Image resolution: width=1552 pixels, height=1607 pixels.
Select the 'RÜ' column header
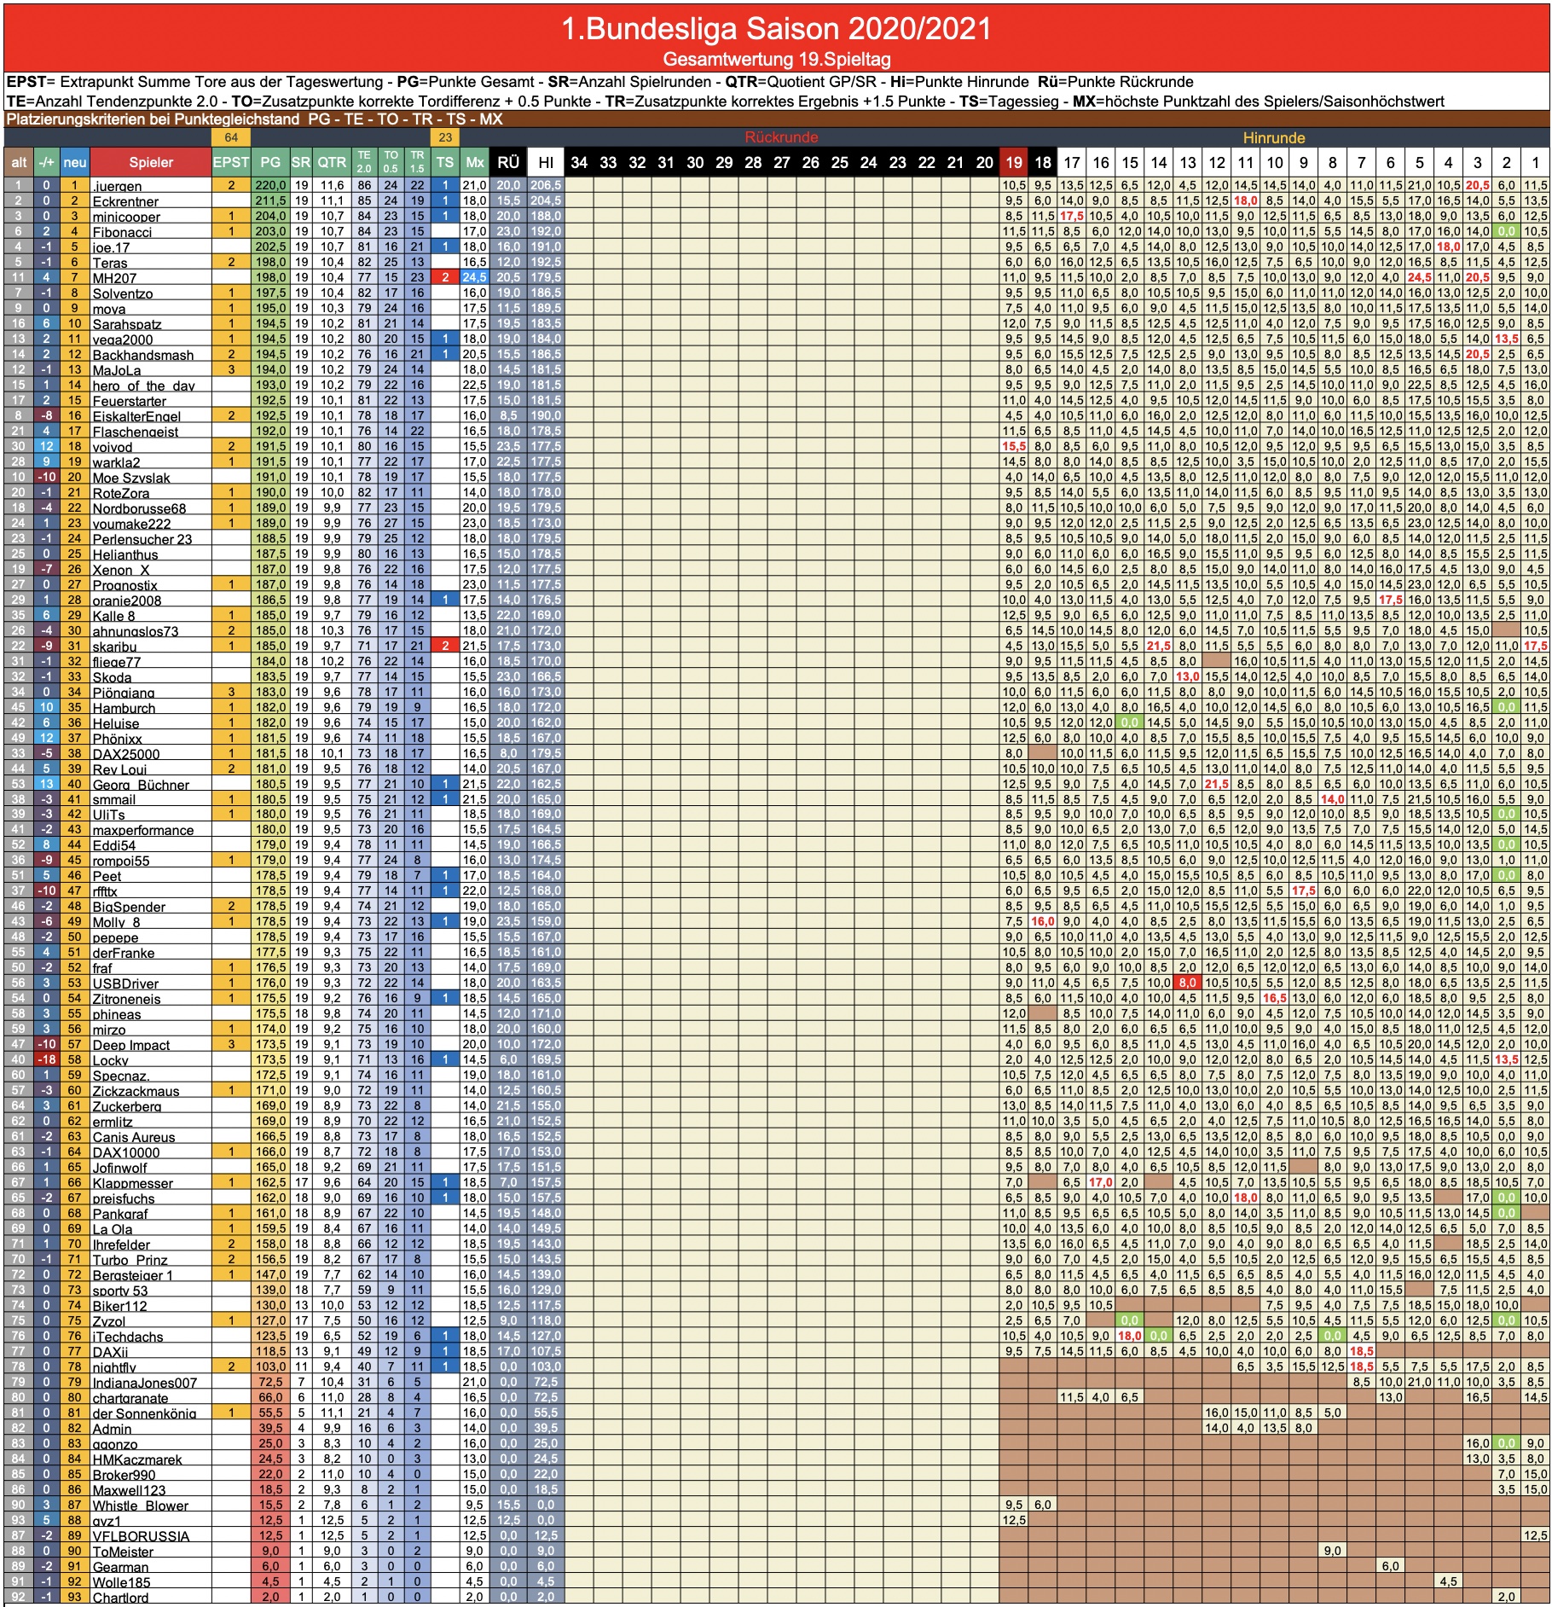pyautogui.click(x=508, y=162)
